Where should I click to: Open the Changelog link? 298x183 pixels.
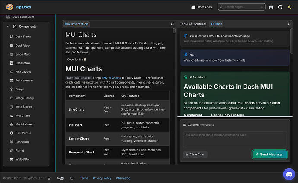pos(123,178)
